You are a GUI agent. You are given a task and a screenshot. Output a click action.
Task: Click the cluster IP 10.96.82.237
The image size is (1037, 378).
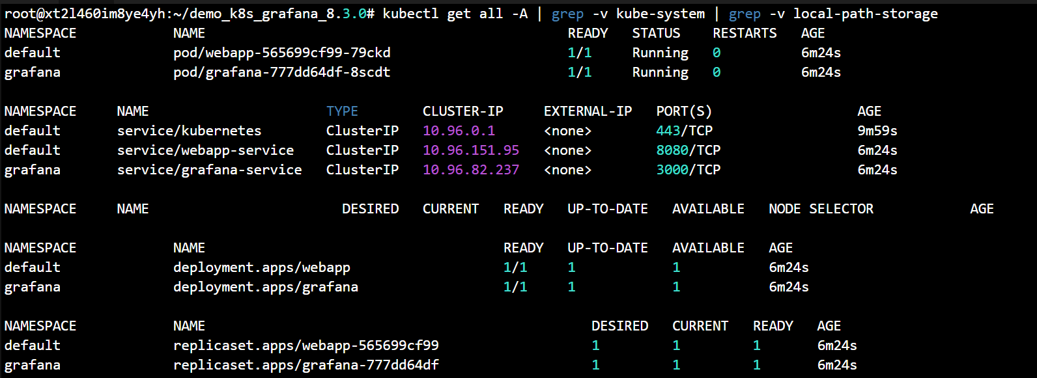[x=470, y=170]
